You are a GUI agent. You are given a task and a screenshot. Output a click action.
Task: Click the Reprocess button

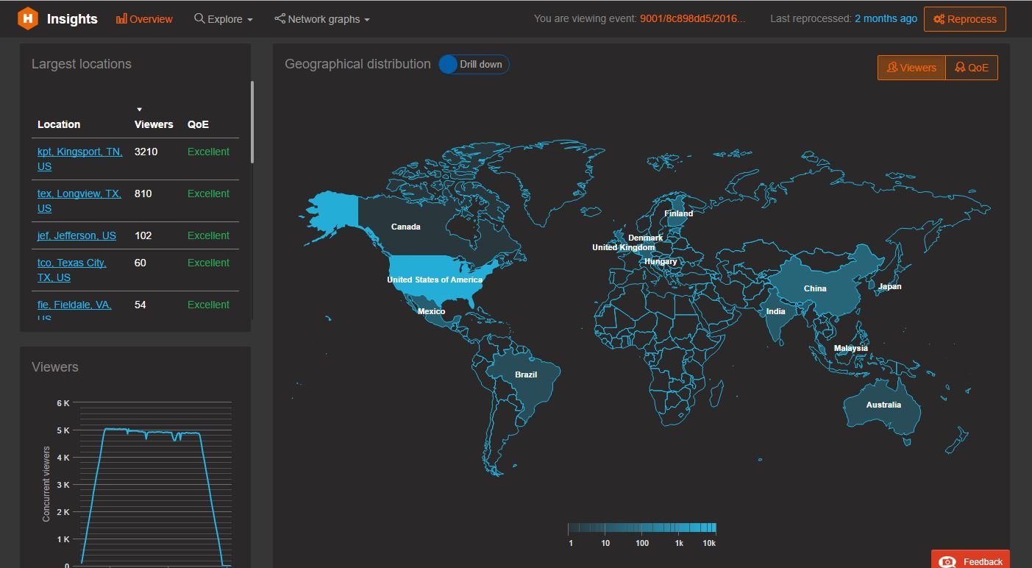pos(964,19)
